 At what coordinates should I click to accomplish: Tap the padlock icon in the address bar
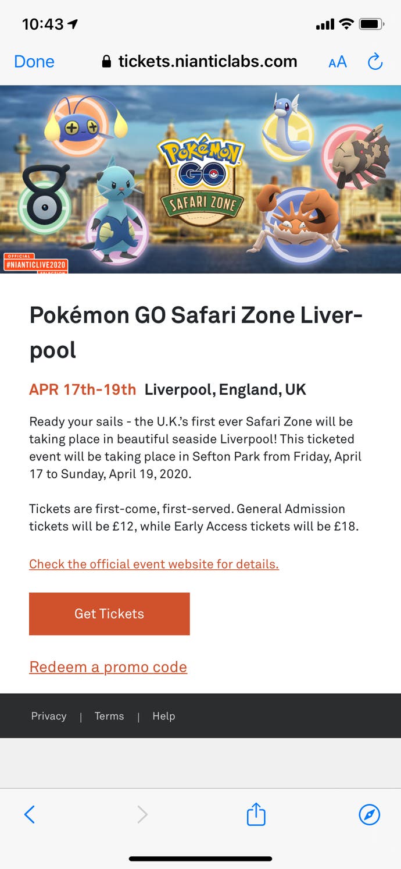(106, 62)
